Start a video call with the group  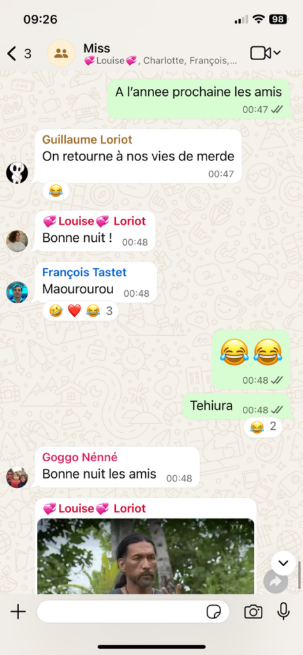[x=260, y=53]
